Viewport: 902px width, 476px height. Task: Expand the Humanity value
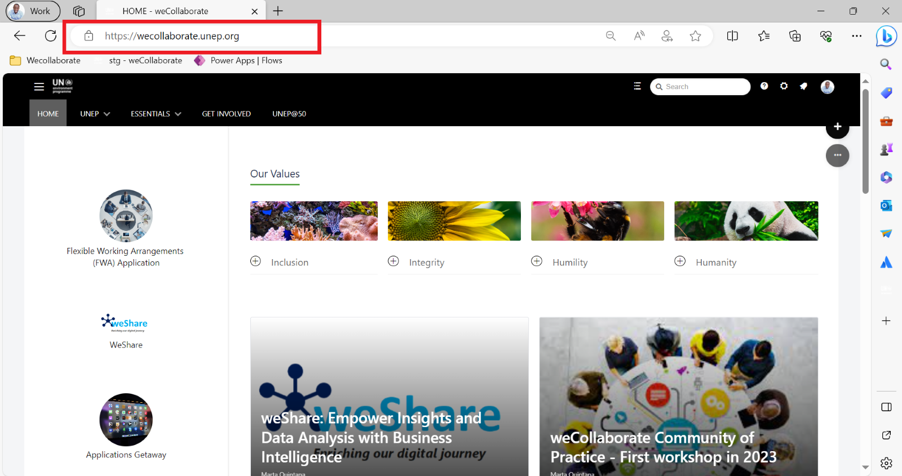[680, 261]
